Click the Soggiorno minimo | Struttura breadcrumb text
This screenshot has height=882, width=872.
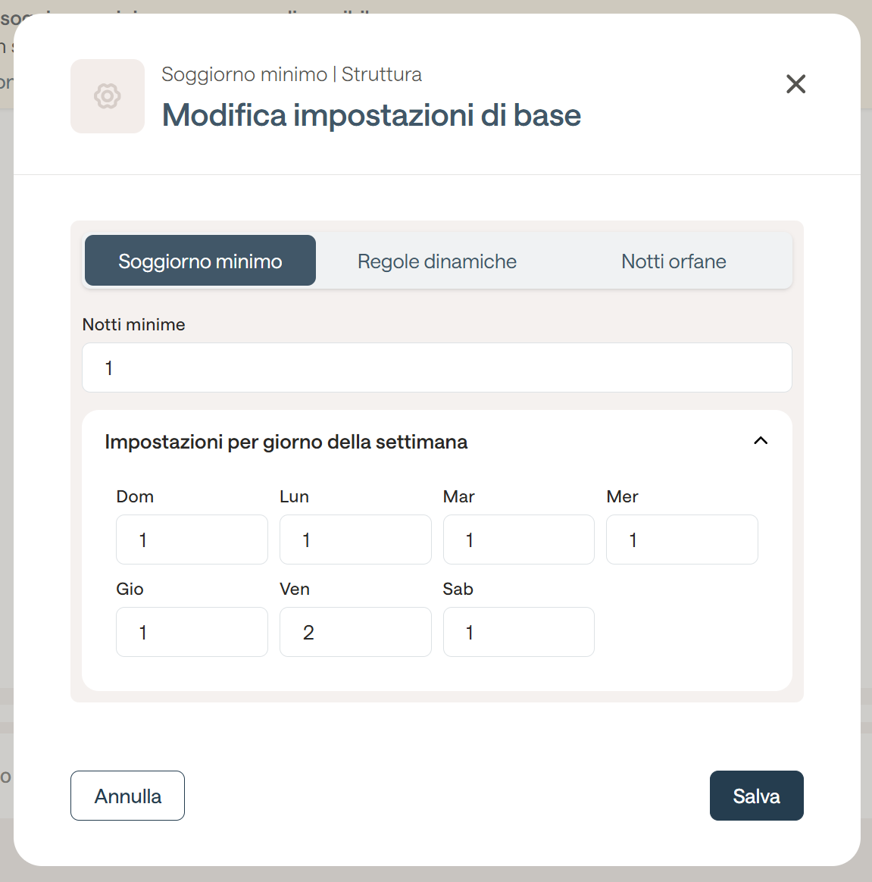[292, 75]
